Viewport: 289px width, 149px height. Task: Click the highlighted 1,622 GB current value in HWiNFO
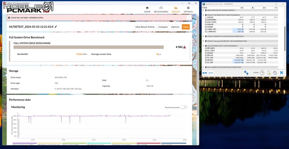pyautogui.click(x=238, y=29)
